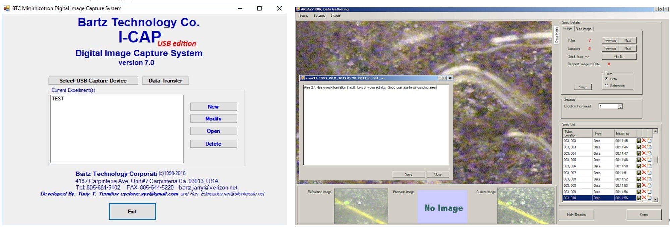Choose the Reference type radio button
The image size is (670, 227).
point(606,86)
